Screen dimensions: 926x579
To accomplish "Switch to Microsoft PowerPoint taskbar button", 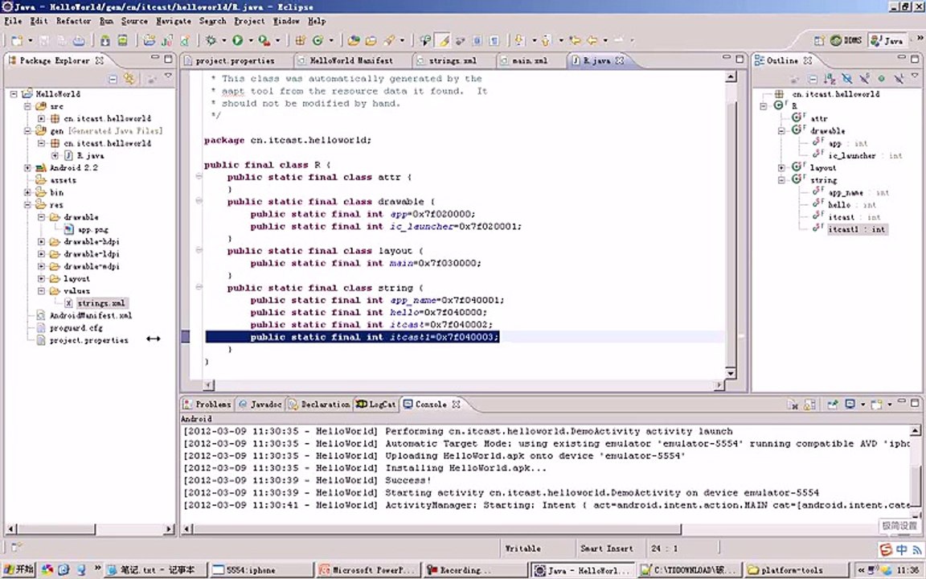I will tap(367, 570).
